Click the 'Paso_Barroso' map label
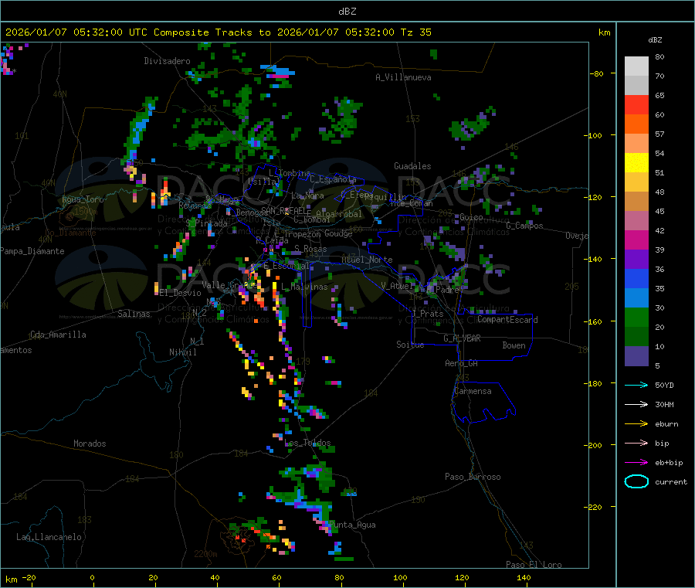 pos(473,477)
